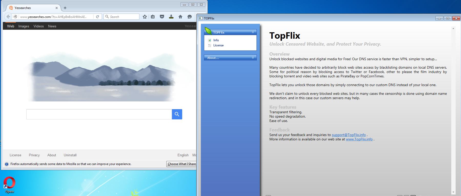Click the globe site identity icon
The width and height of the screenshot is (461, 196).
(15, 17)
